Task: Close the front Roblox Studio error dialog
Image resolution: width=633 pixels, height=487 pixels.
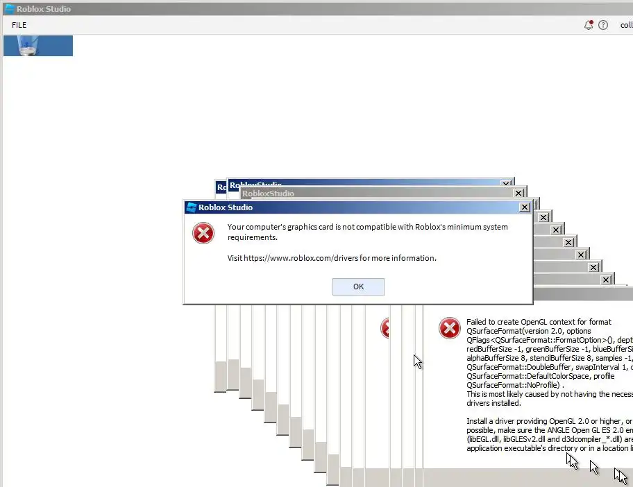Action: pos(524,207)
